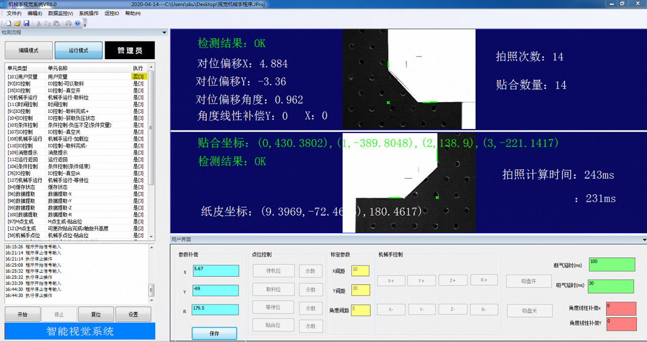Switch to 编辑模式
The width and height of the screenshot is (647, 342).
[x=28, y=51]
